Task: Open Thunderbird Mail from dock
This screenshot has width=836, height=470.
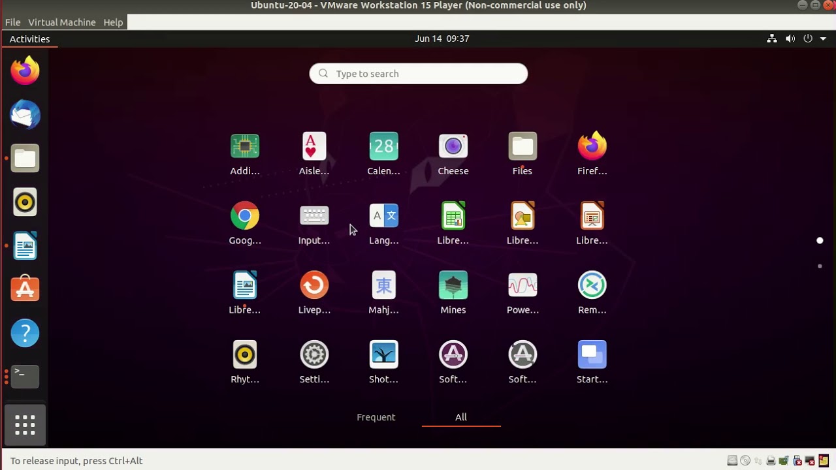Action: tap(25, 114)
